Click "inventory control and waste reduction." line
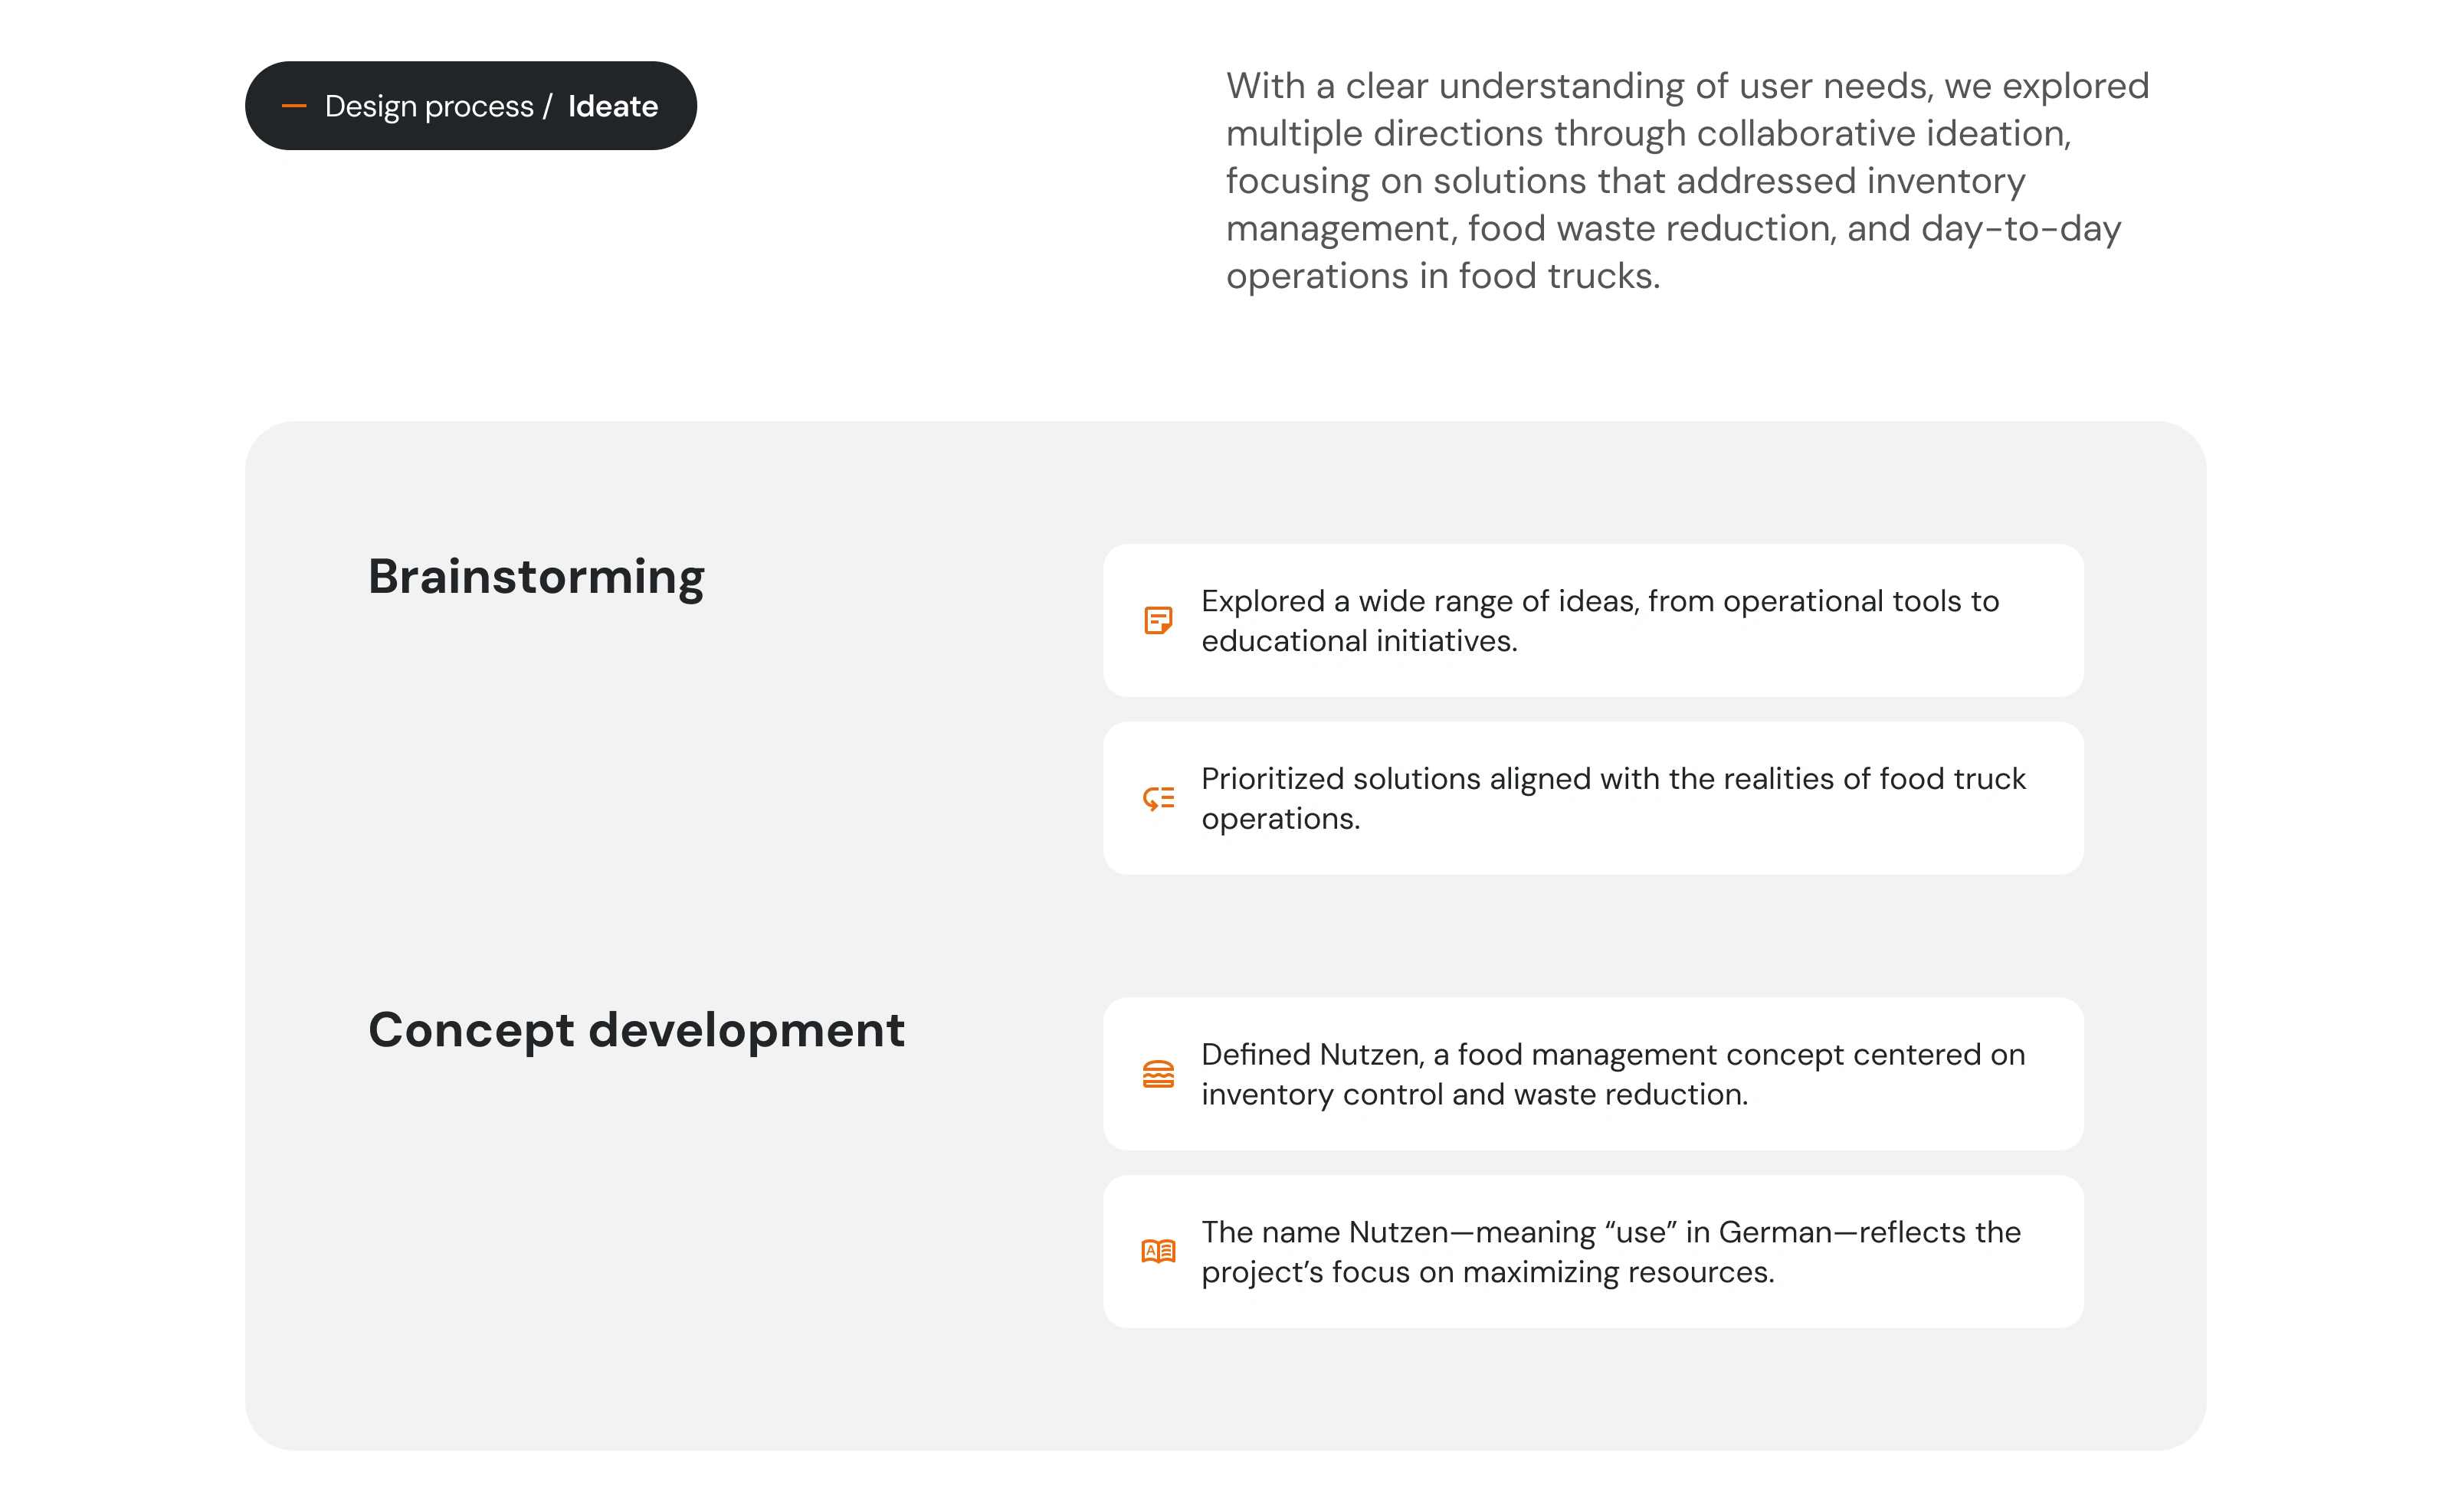 click(1473, 1095)
